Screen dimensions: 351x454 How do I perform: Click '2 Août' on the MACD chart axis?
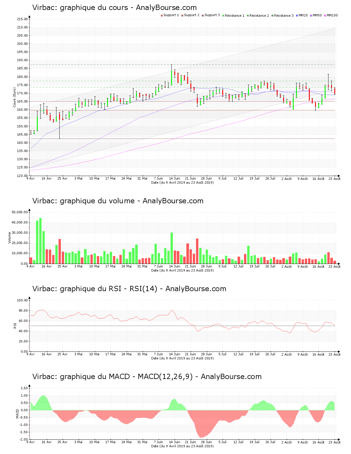pos(287,442)
